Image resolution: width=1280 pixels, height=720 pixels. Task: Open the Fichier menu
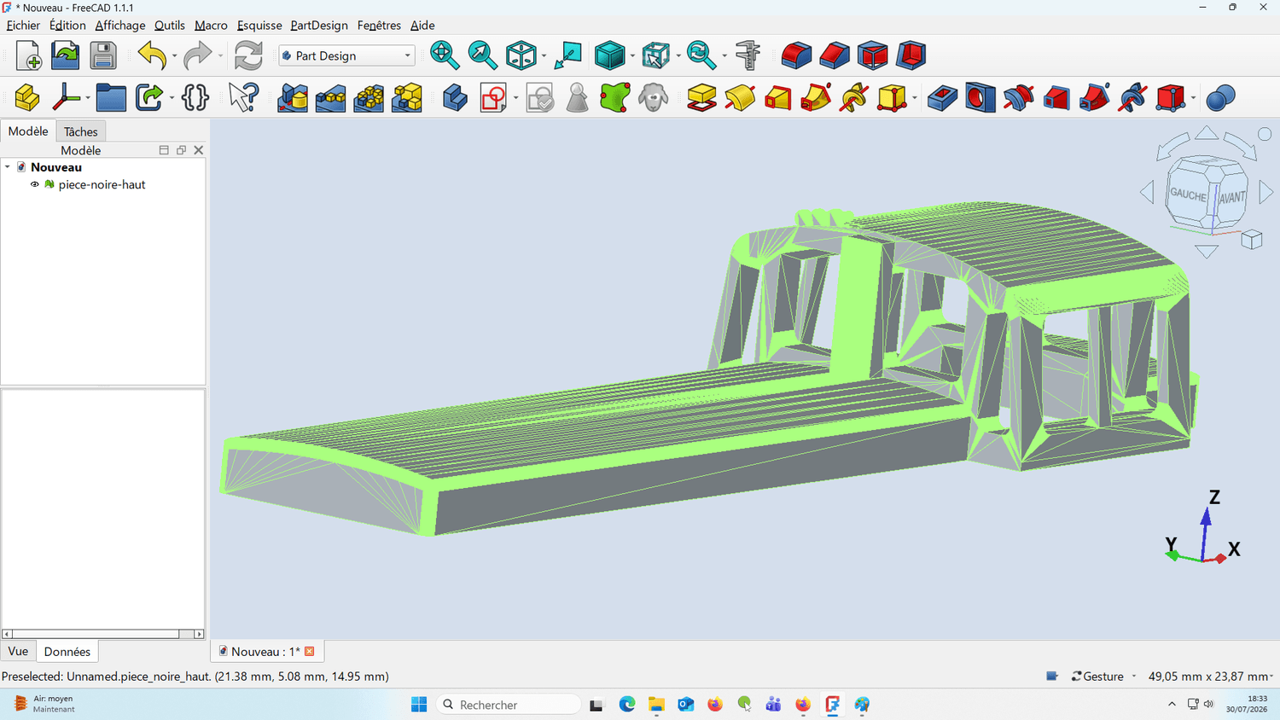point(23,26)
